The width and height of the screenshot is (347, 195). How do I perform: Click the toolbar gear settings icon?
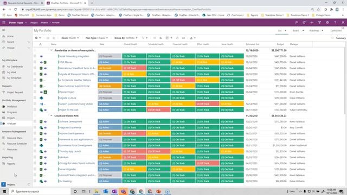(36, 38)
